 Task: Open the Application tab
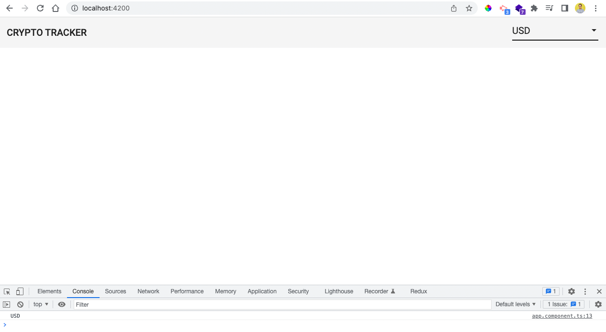click(x=262, y=291)
